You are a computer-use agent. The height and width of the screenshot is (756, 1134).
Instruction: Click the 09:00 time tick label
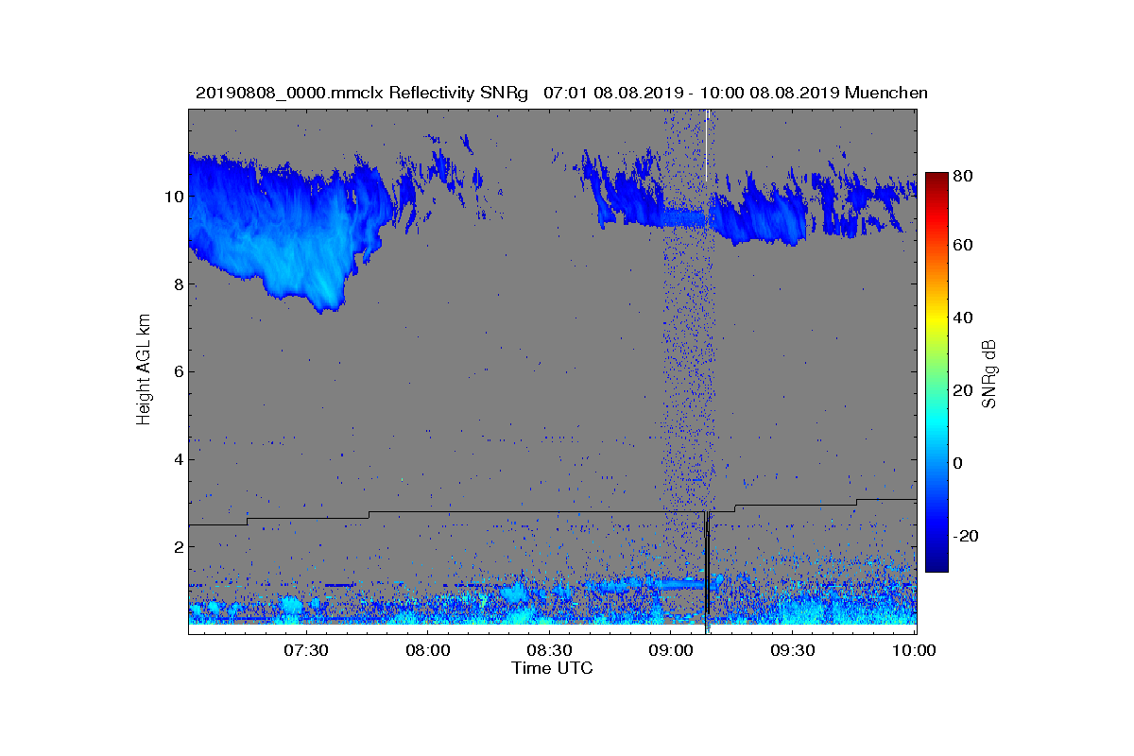coord(670,650)
